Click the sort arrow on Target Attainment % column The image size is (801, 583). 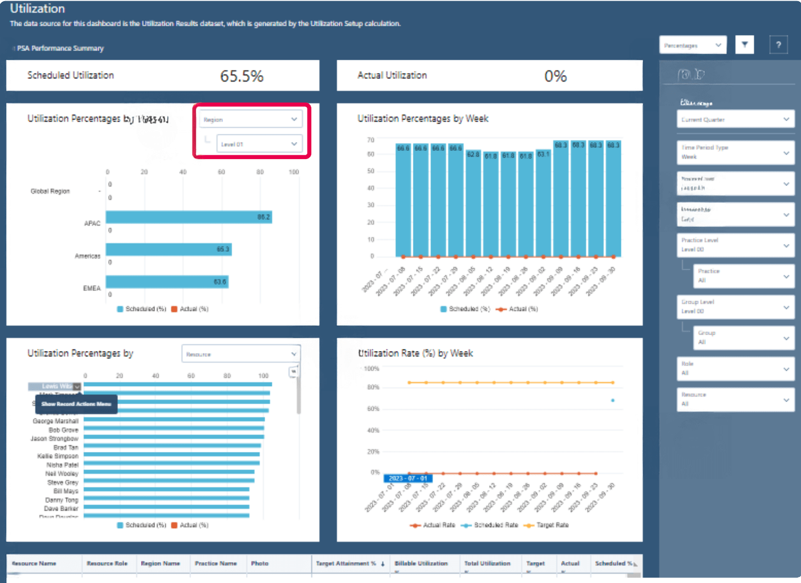coord(383,564)
